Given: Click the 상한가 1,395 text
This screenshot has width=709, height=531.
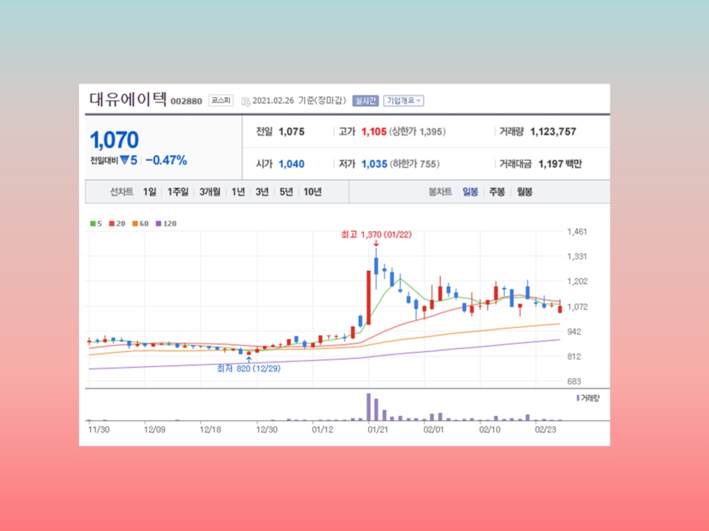Looking at the screenshot, I should pos(417,132).
